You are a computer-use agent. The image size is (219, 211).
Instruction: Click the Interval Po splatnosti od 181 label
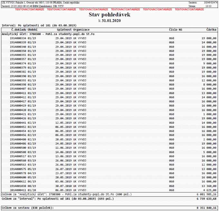pos(39,25)
